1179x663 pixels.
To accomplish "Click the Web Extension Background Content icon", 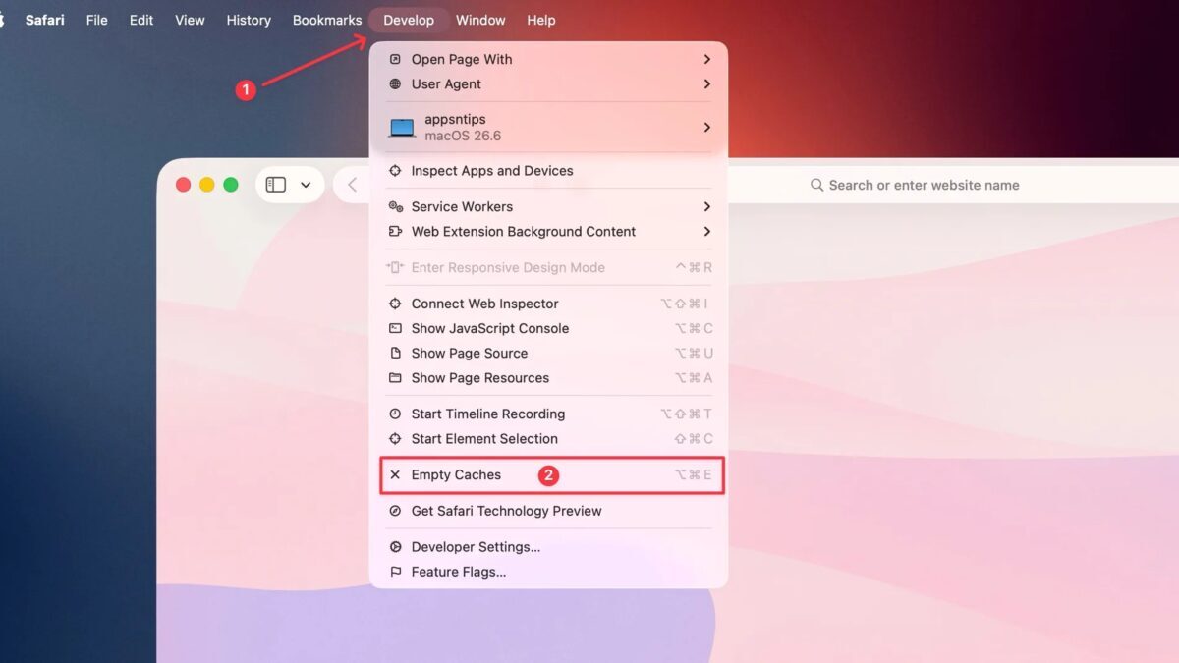I will (395, 232).
